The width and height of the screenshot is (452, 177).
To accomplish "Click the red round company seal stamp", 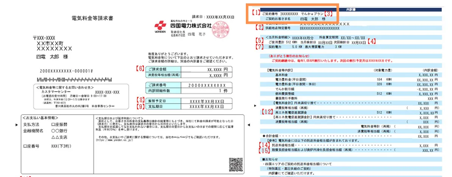I will point(220,30).
